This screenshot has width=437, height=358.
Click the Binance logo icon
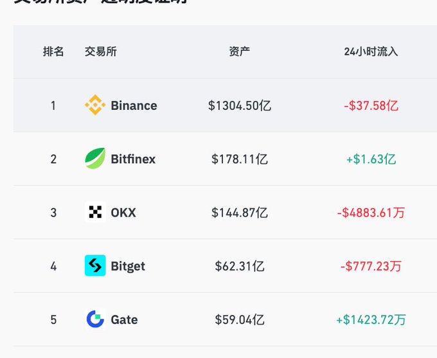coord(95,105)
